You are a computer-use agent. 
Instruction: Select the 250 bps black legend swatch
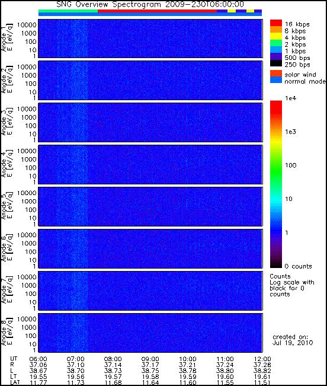coord(276,63)
